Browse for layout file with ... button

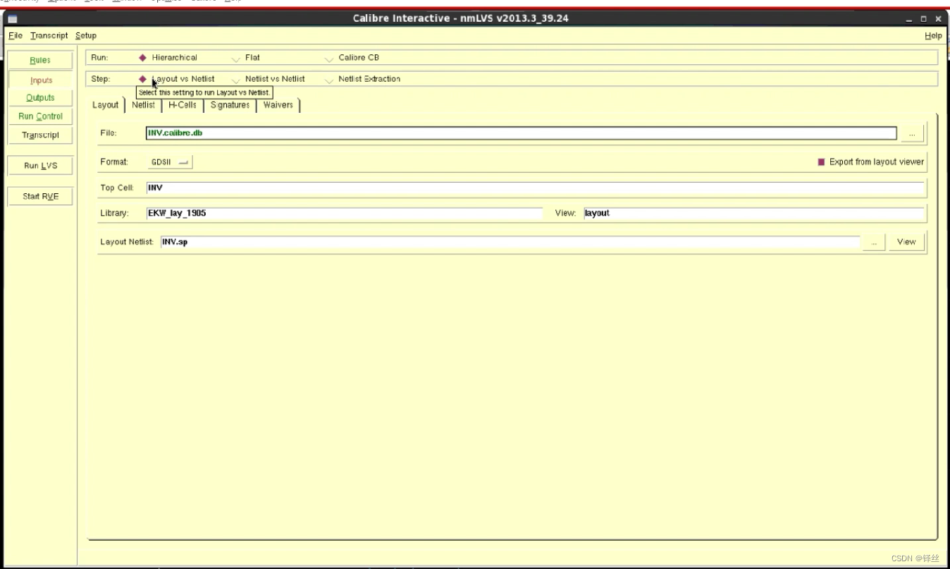(x=912, y=133)
